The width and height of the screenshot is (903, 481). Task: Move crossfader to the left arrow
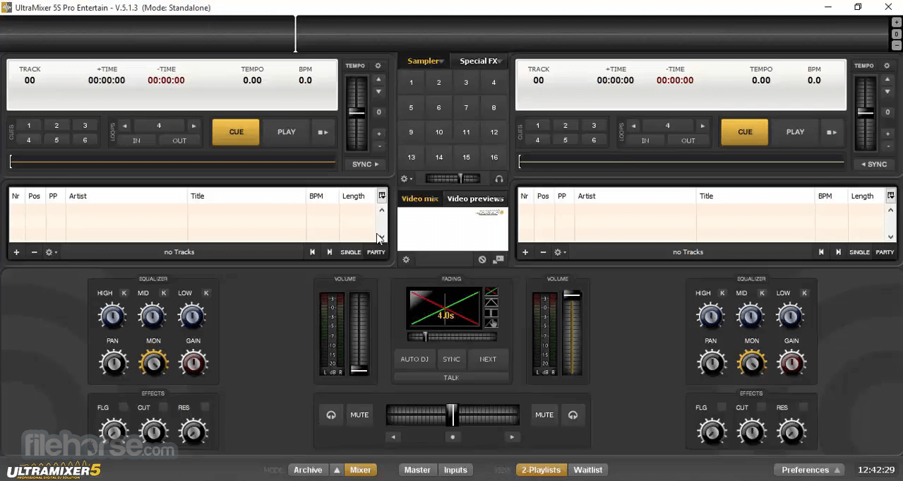pos(394,437)
